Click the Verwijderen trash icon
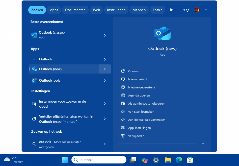Viewport: 239px width, 166px height. [x=123, y=136]
